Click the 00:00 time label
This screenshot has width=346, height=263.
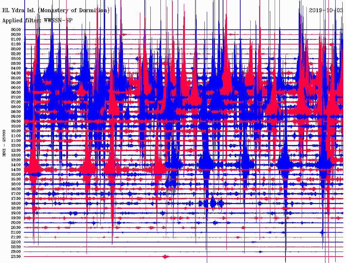click(16, 30)
